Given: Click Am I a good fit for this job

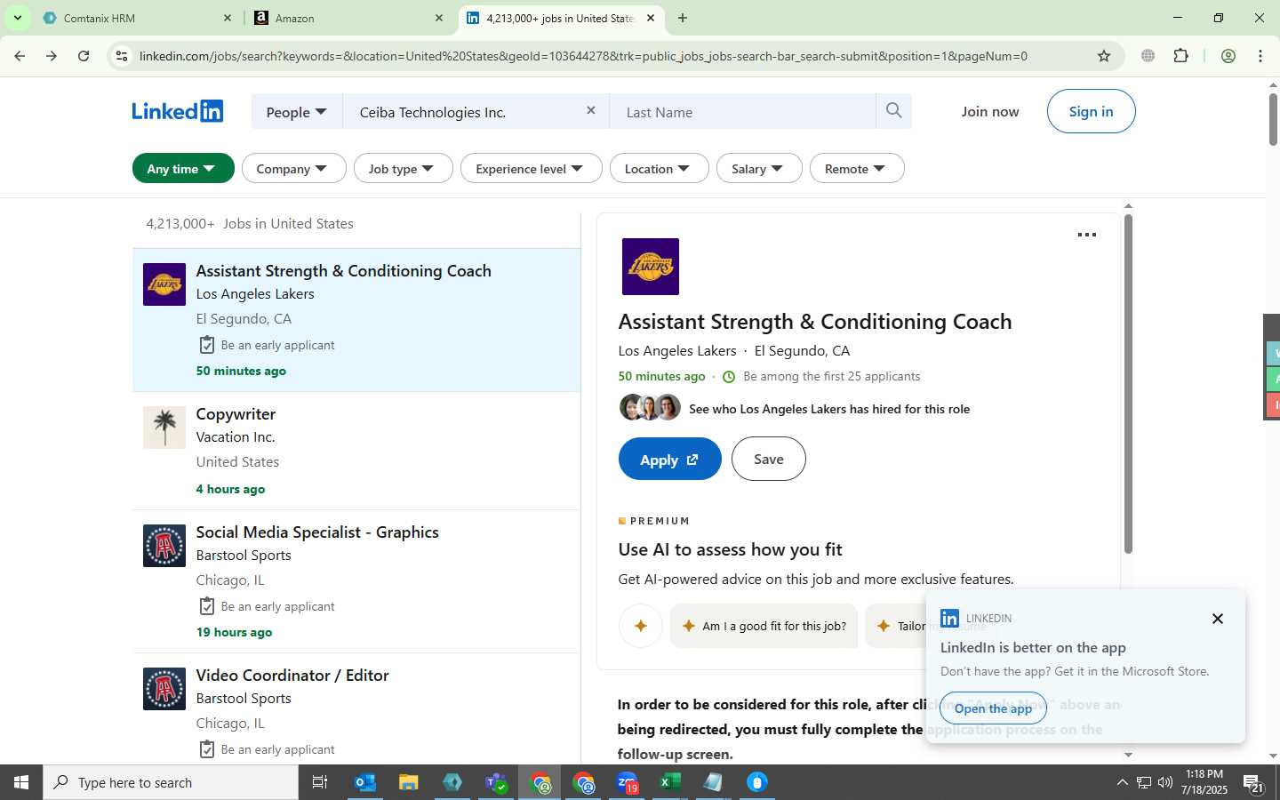Looking at the screenshot, I should click(764, 626).
